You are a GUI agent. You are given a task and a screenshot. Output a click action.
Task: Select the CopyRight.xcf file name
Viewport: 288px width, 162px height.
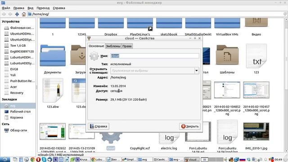[140, 148]
